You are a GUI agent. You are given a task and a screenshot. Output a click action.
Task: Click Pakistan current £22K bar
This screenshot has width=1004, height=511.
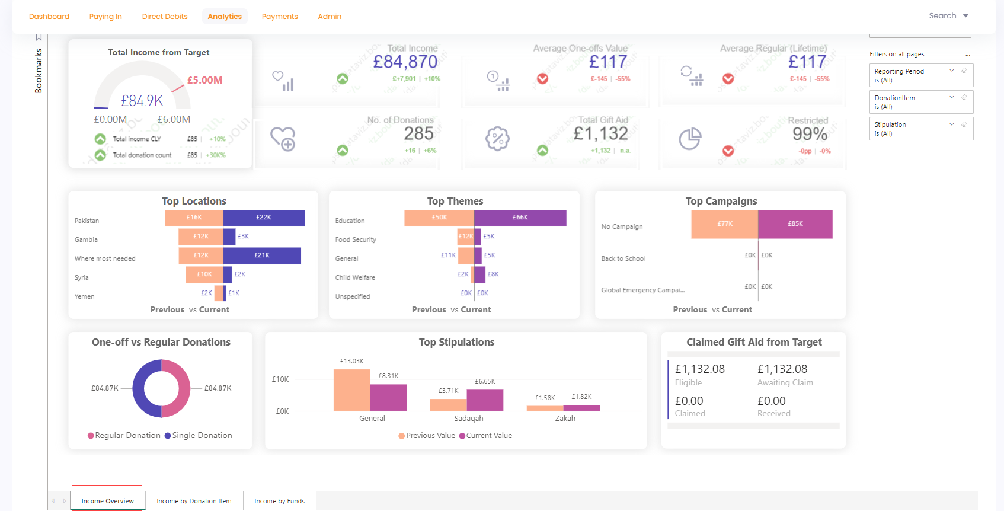click(264, 218)
